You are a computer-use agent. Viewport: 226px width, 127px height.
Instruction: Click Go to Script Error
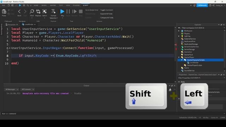[x=92, y=10]
